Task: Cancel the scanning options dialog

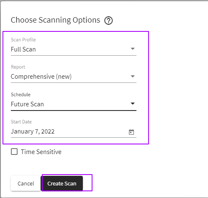Action: pos(26,183)
